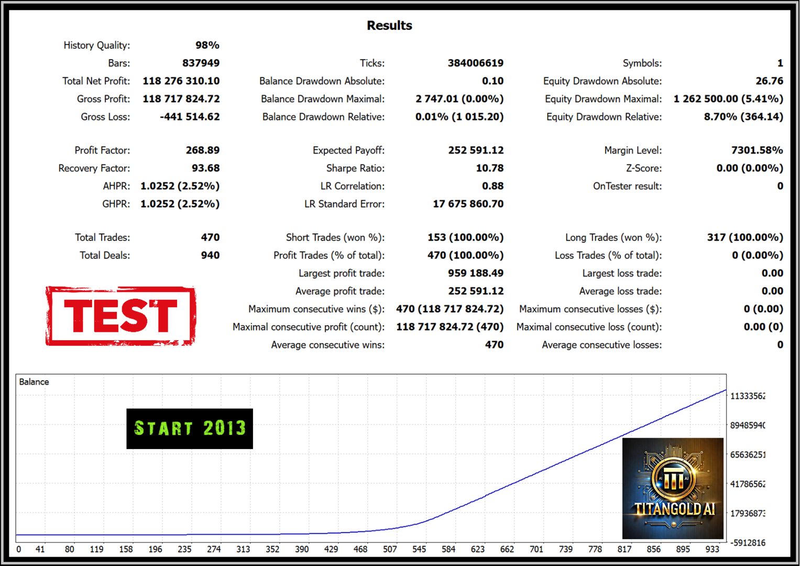Image resolution: width=800 pixels, height=566 pixels.
Task: Click the 507 tick on the x-axis
Action: 390,549
